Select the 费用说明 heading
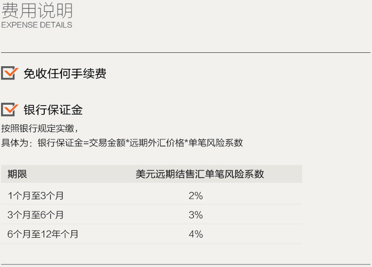This screenshot has height=267, width=372. coord(37,11)
